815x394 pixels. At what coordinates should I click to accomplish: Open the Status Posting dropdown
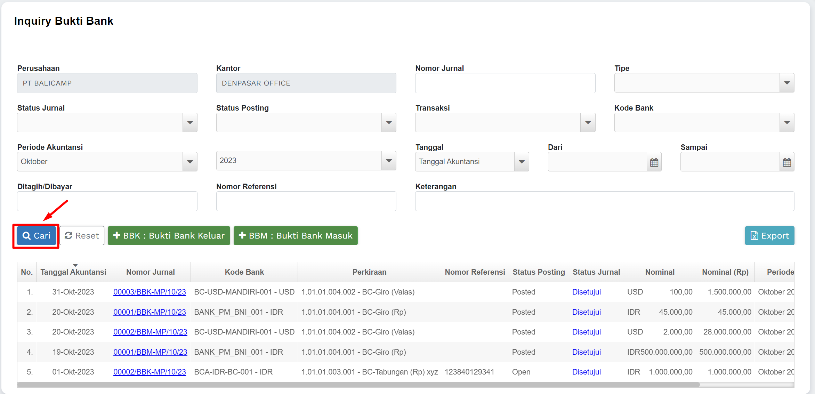click(x=389, y=122)
